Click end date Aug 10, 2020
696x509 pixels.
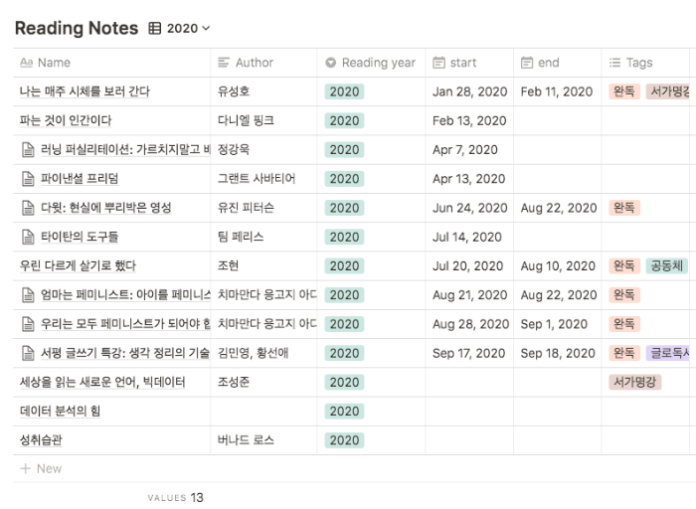558,265
